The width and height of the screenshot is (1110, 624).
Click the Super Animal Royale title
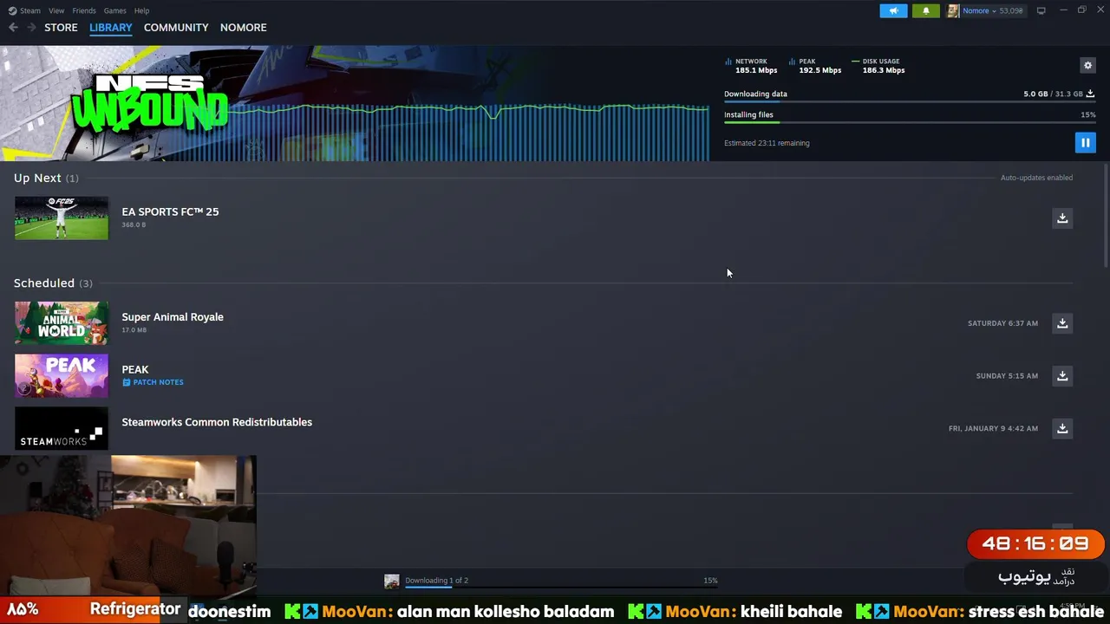click(x=173, y=316)
